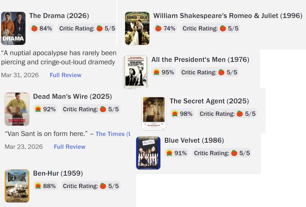The width and height of the screenshot is (306, 207).
Task: Click the certified fresh badge beside 98%
Action: tap(175, 114)
